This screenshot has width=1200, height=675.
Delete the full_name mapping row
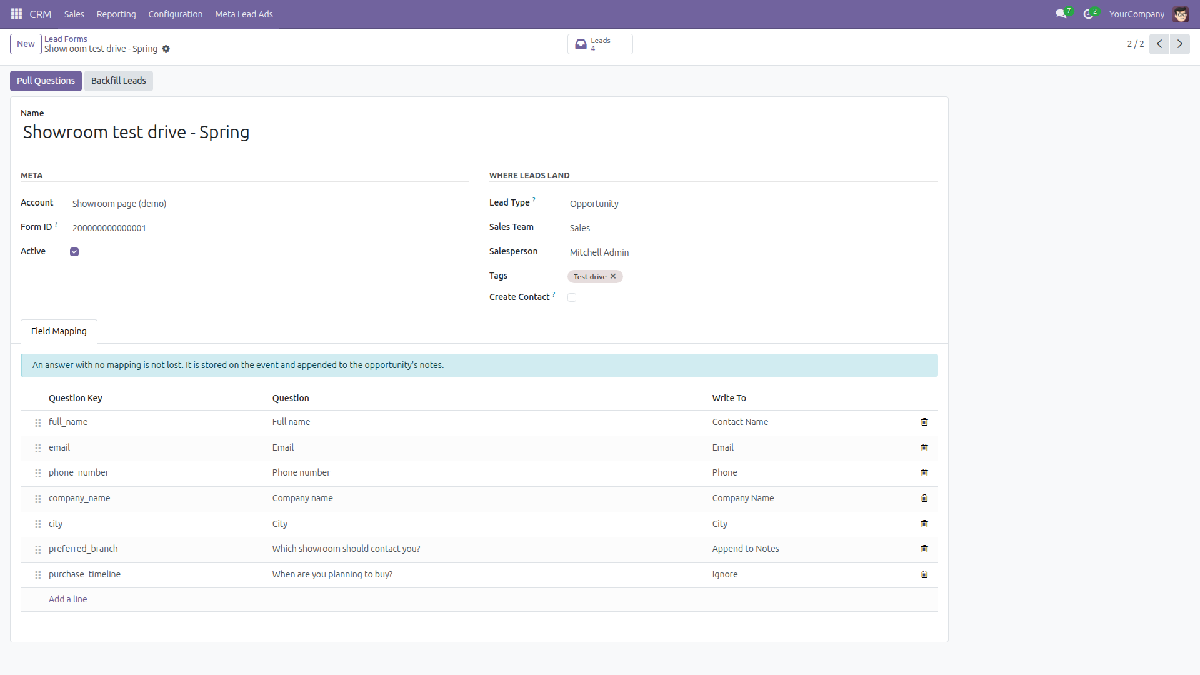pyautogui.click(x=924, y=422)
